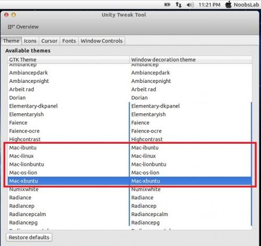261x246 pixels.
Task: Select Elementary-dkpanel in GTK Theme column
Action: click(69, 106)
